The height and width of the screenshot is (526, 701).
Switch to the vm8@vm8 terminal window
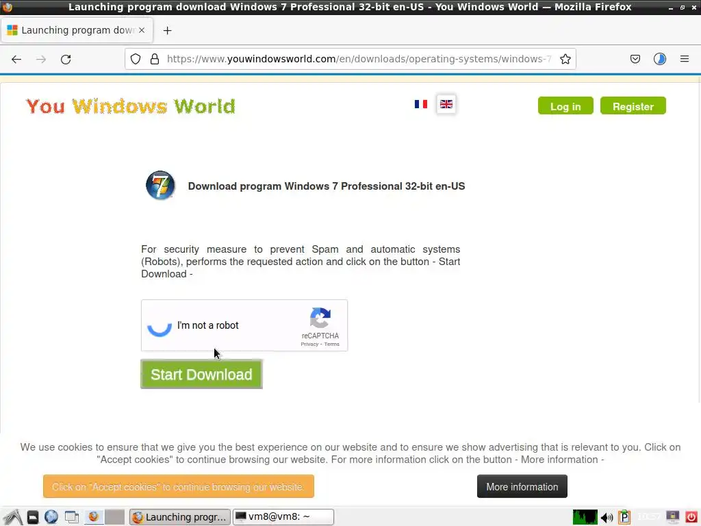coord(283,517)
